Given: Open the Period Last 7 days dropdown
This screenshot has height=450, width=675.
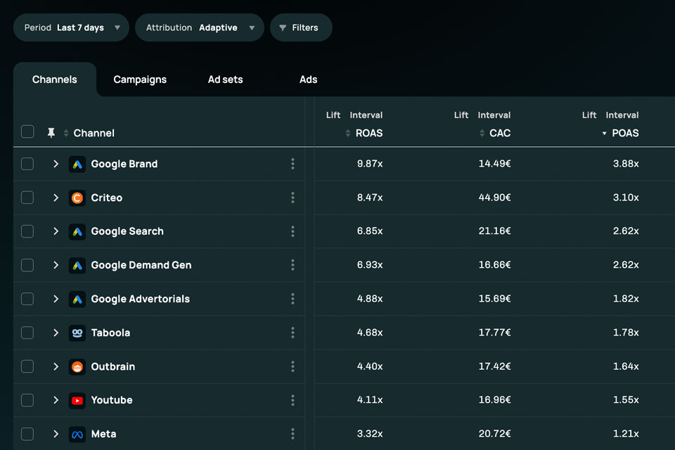Looking at the screenshot, I should 71,27.
